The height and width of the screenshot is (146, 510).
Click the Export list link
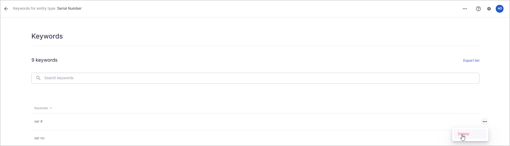coord(471,61)
